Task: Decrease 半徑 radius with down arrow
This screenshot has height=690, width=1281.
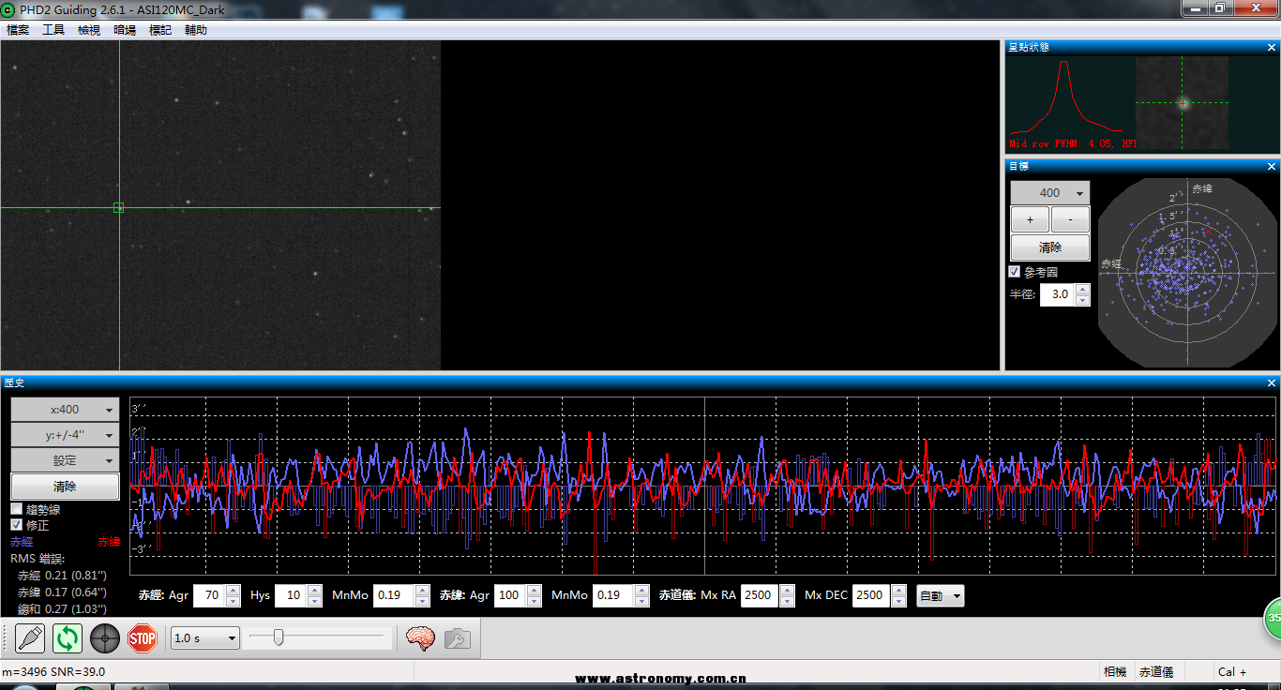Action: tap(1083, 300)
